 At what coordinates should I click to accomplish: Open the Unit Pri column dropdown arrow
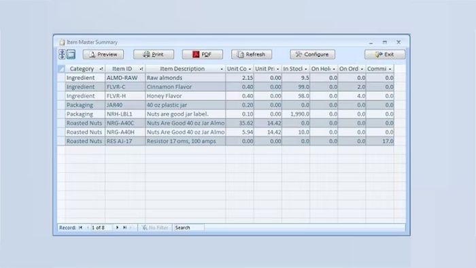click(277, 69)
